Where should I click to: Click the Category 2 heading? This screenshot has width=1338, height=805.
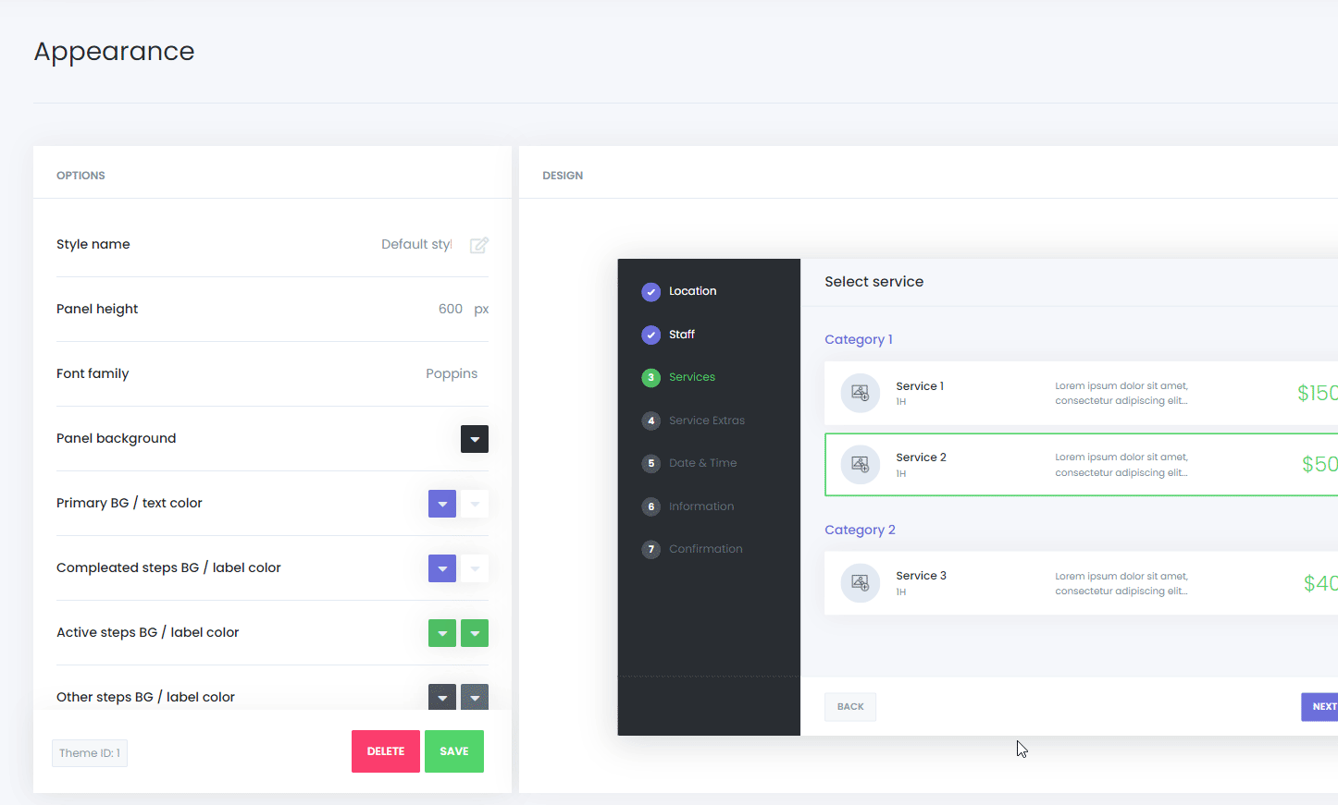coord(860,530)
